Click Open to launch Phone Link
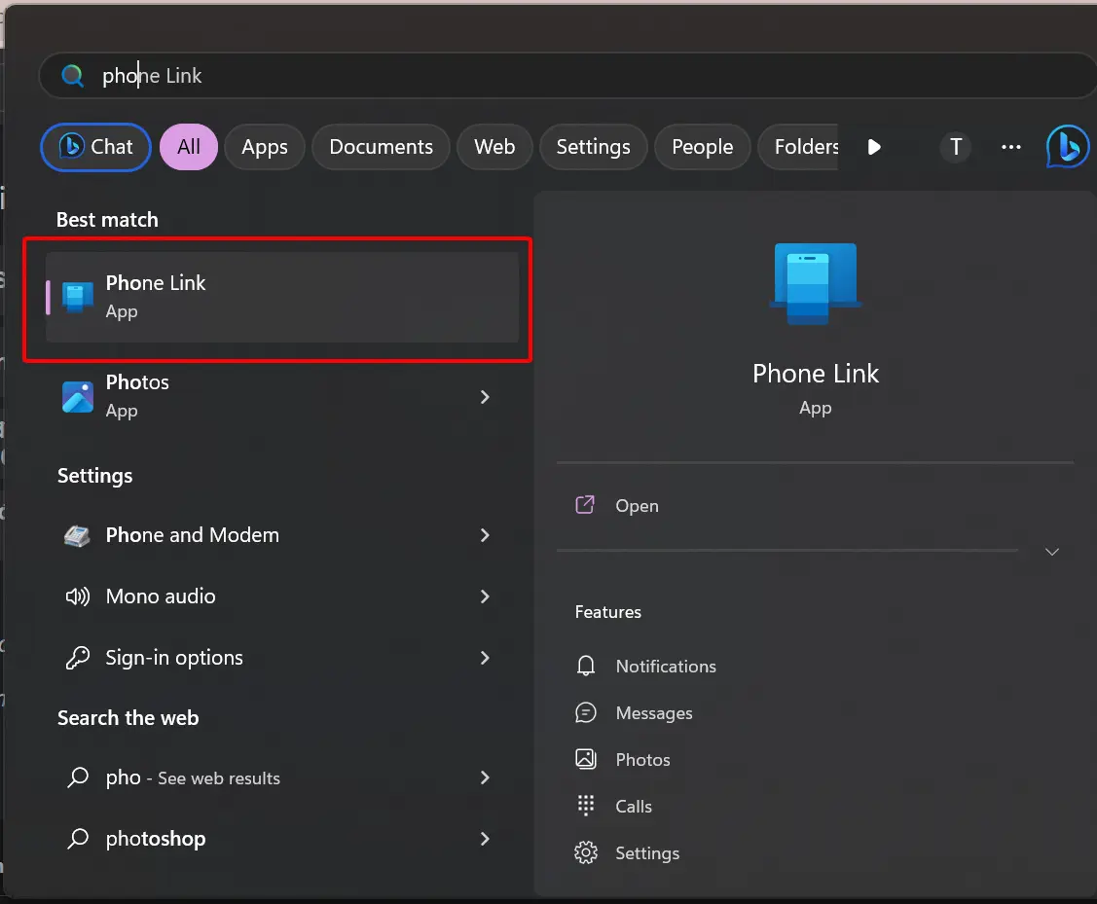The image size is (1097, 904). [637, 506]
